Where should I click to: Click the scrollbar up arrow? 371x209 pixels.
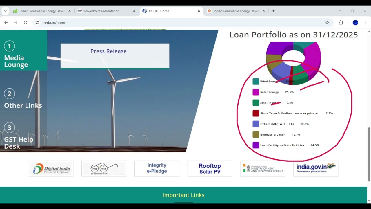(369, 31)
